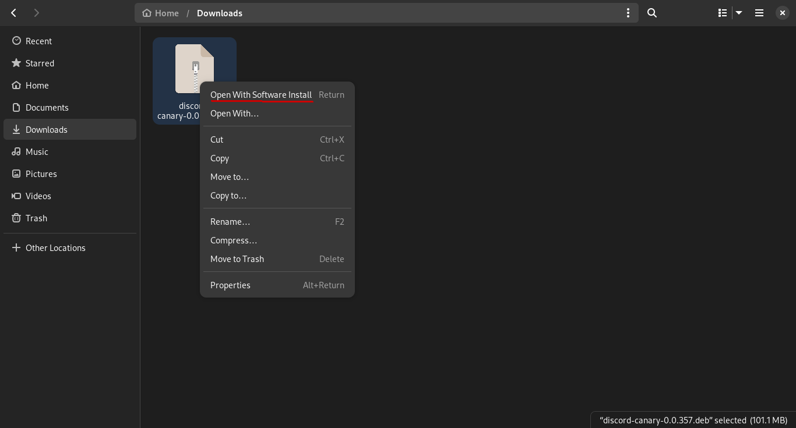Click the Home breadcrumb in path bar
Screen dimensions: 796x428
coord(166,13)
